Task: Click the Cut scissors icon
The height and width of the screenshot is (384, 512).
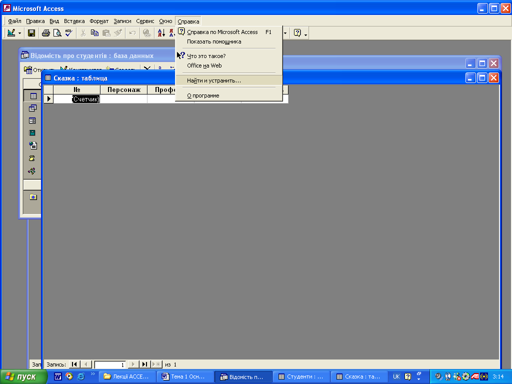Action: pyautogui.click(x=83, y=33)
